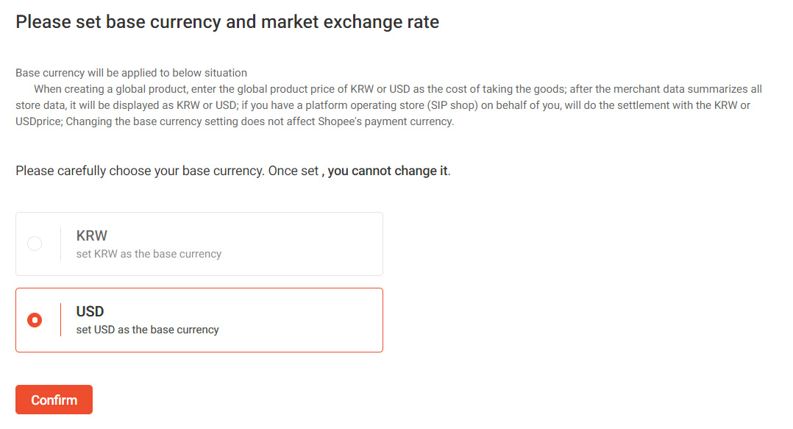Click the Confirm button
The image size is (793, 429).
(54, 400)
